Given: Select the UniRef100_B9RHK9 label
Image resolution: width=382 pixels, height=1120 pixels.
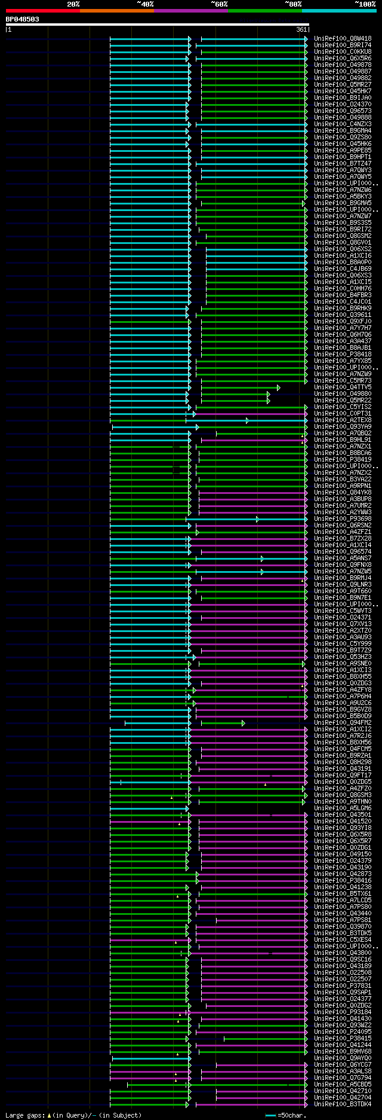Looking at the screenshot, I should [343, 309].
